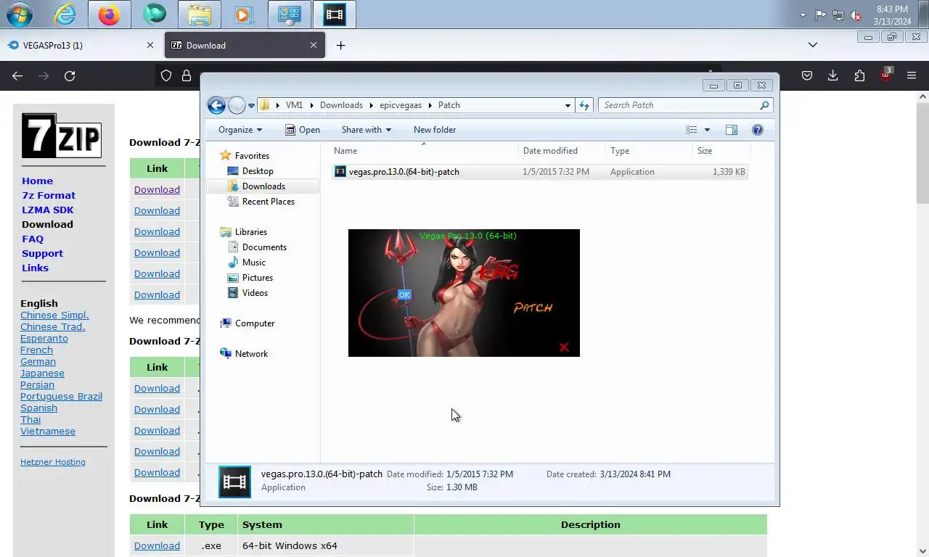Open the Videos library
929x557 pixels.
point(255,293)
